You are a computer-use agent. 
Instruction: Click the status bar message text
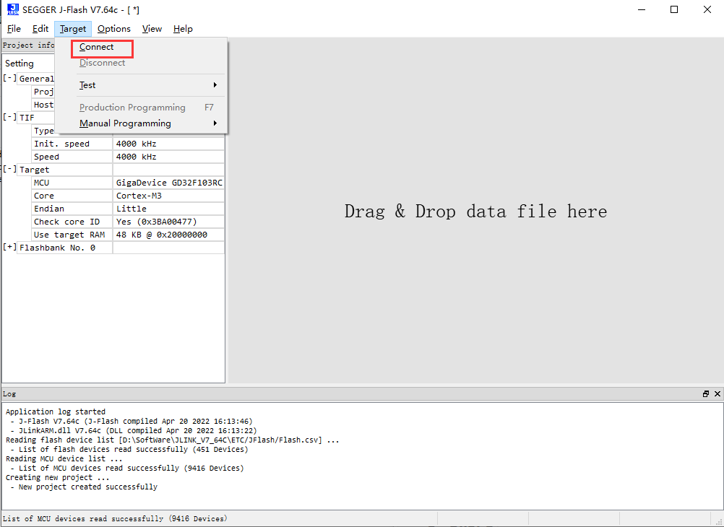click(x=115, y=518)
